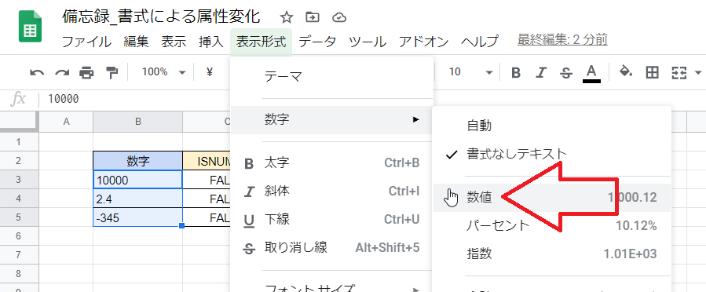The image size is (706, 292).
Task: Open the ファイル menu
Action: [x=86, y=42]
